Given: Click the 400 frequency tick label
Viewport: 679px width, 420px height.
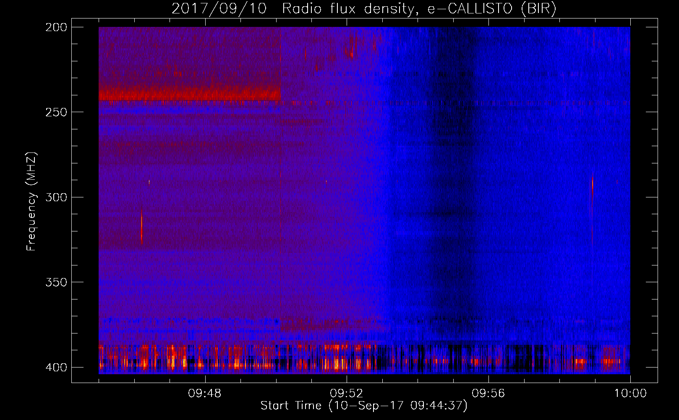Looking at the screenshot, I should (56, 367).
